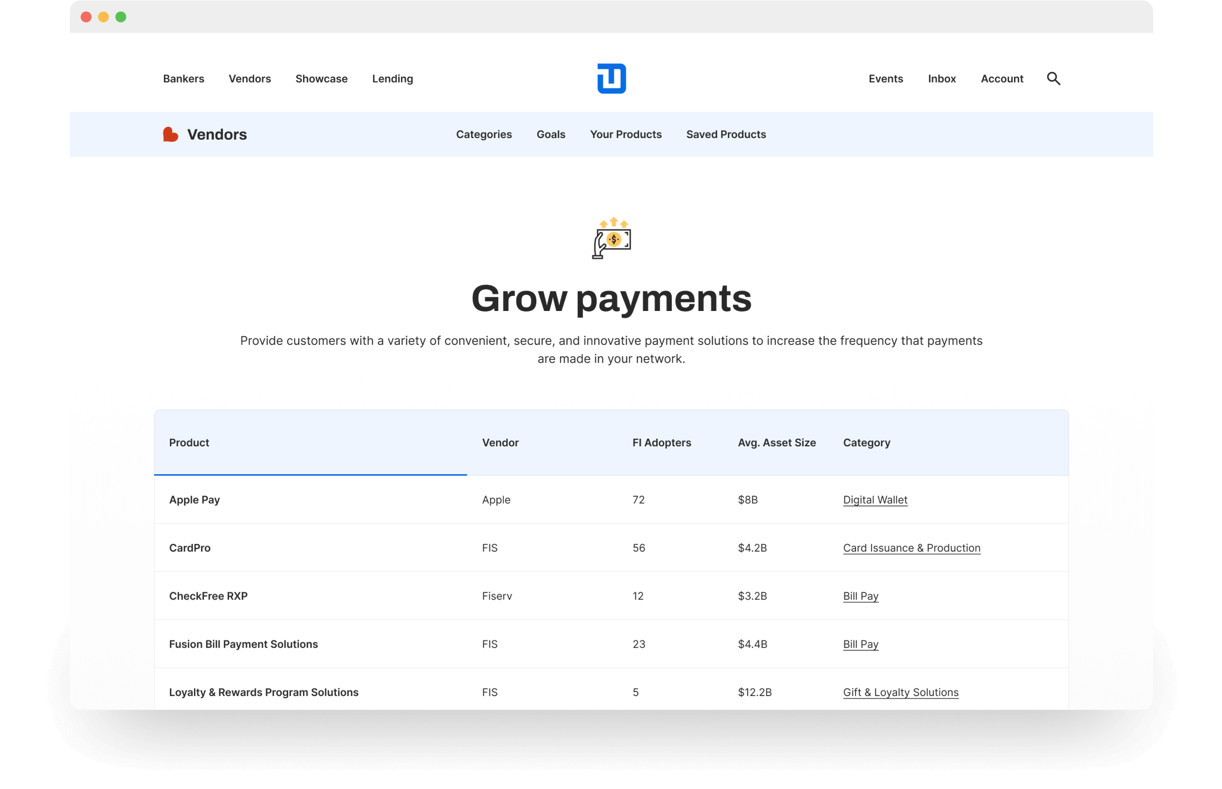Expand the Vendor column header

tap(500, 443)
